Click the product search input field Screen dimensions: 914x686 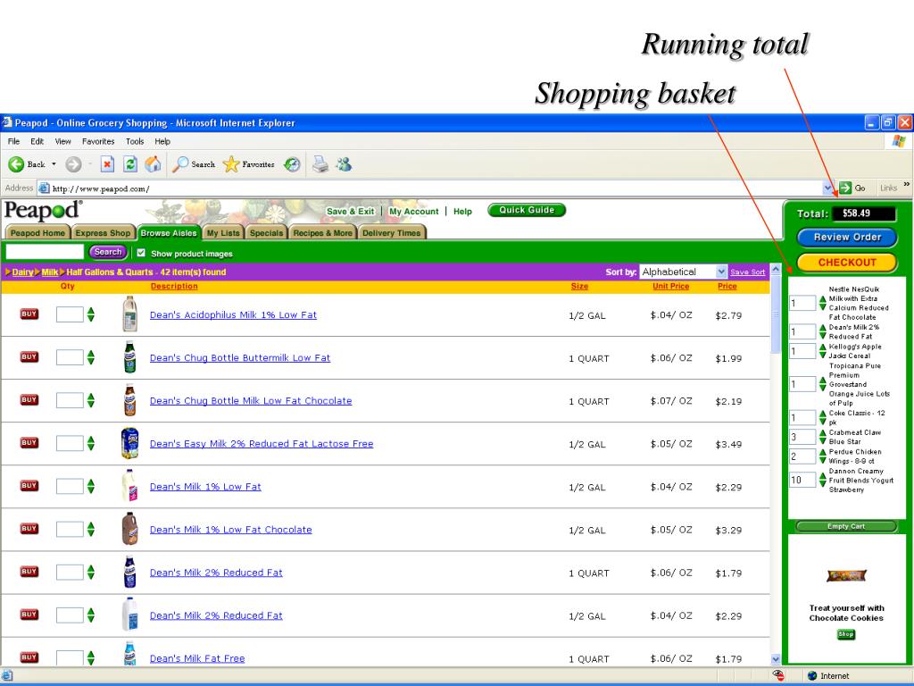point(45,252)
